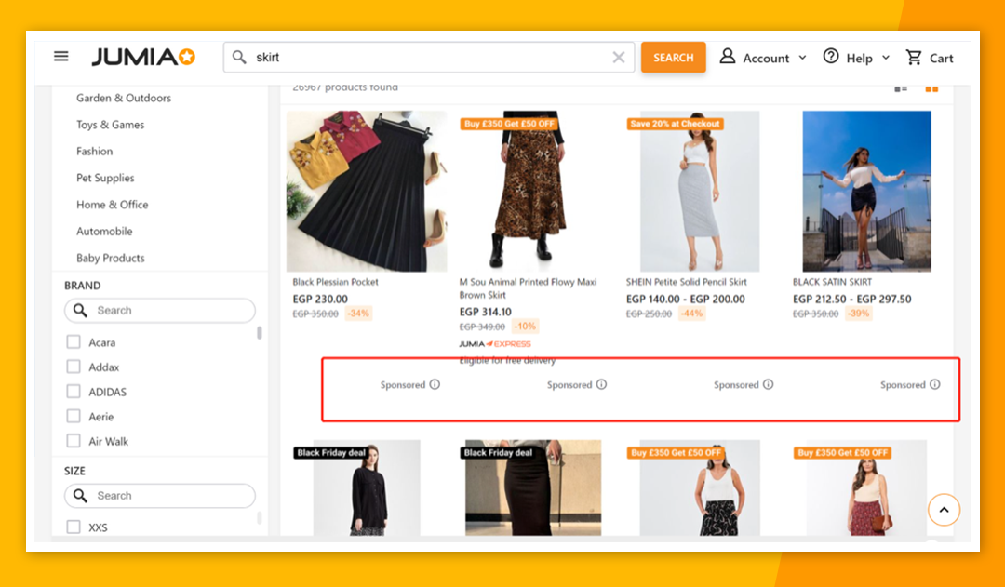Open first Black Friday deal product image
Viewport: 1005px width, 587px height.
367,487
